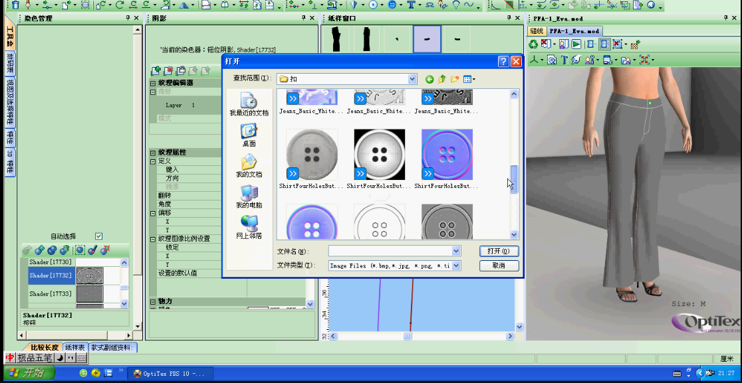Collapse the 物力 section
This screenshot has width=742, height=383.
(x=153, y=301)
